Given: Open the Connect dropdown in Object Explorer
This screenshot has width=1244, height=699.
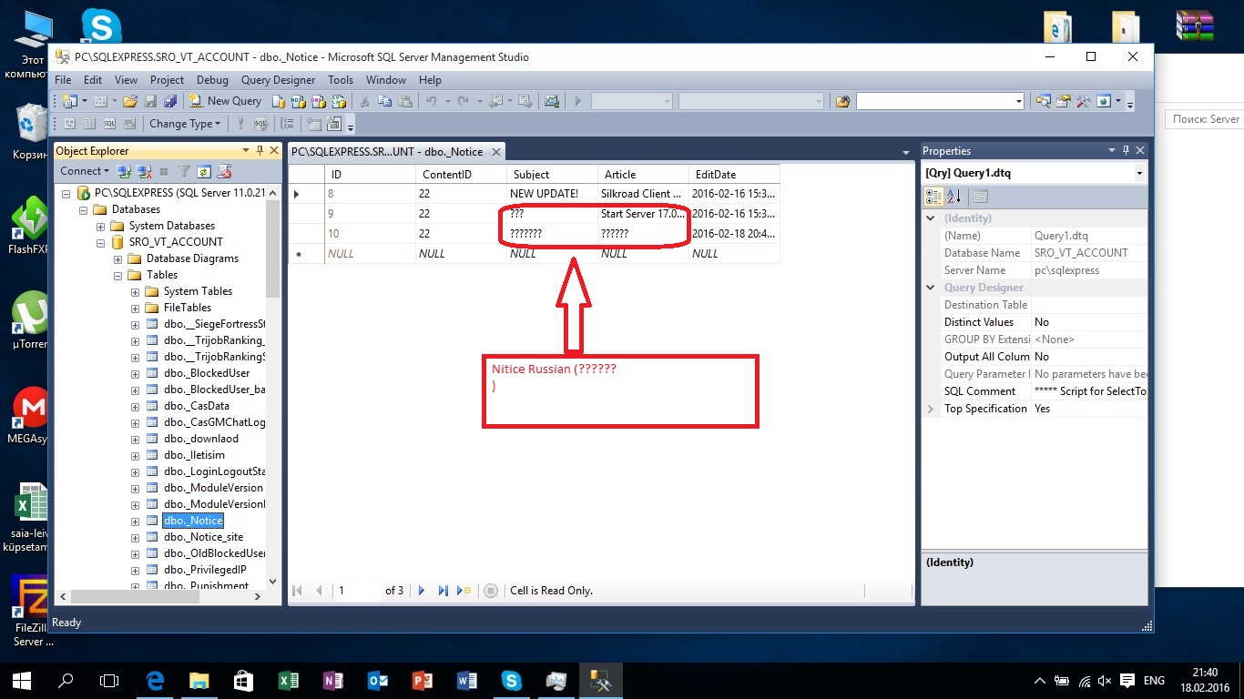Looking at the screenshot, I should click(85, 171).
